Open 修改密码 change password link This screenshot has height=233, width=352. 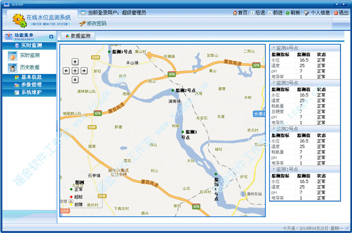[97, 23]
